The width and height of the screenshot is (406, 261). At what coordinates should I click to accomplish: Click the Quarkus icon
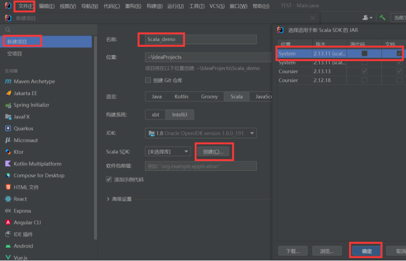(8, 128)
